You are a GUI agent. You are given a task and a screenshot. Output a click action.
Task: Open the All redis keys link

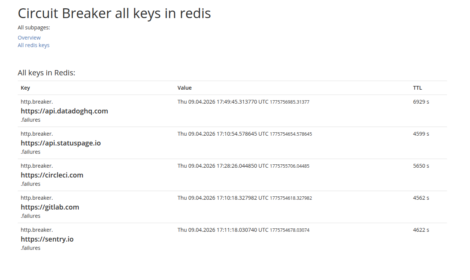(x=34, y=45)
